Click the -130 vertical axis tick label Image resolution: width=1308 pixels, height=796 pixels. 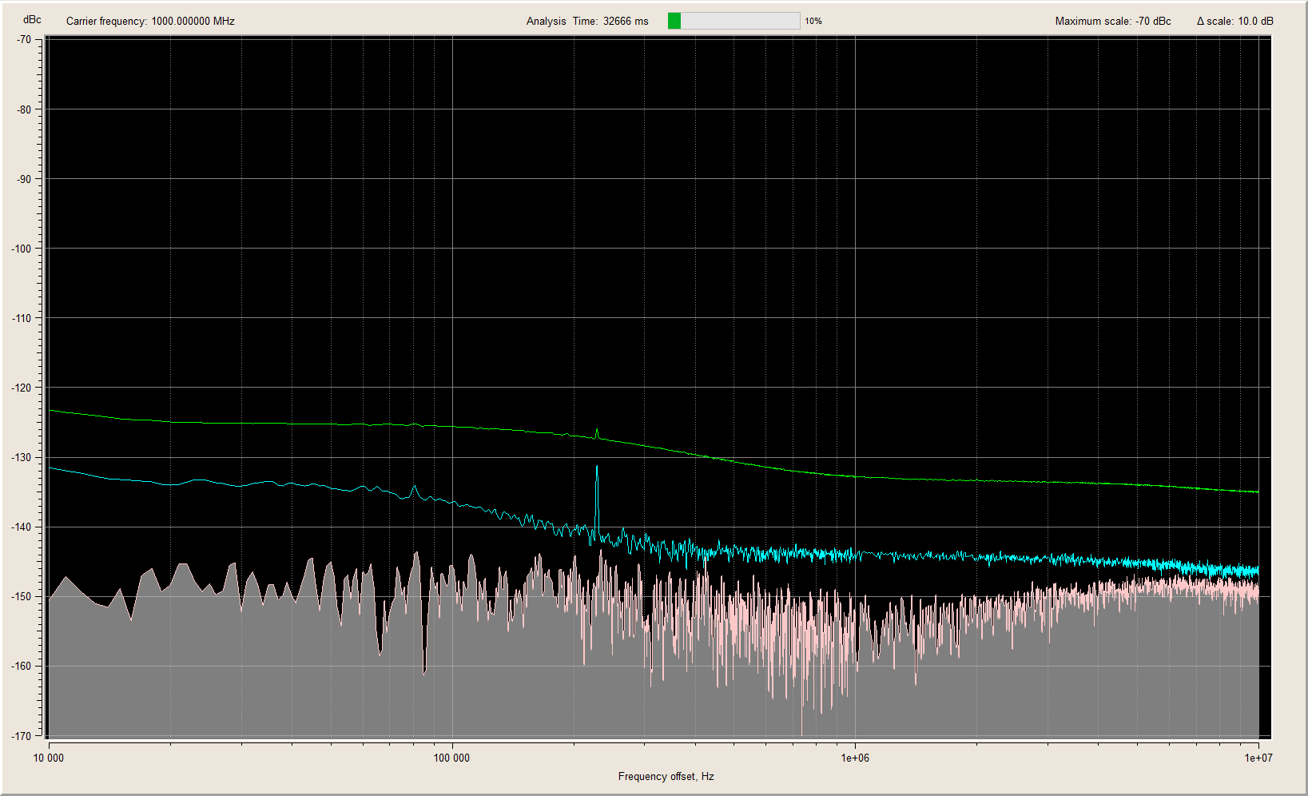coord(22,458)
